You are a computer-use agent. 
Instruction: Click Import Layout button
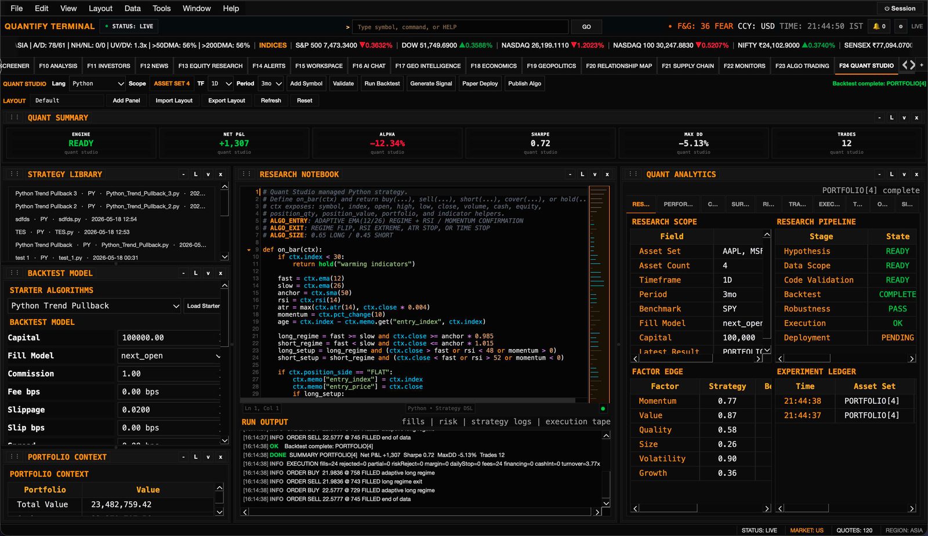click(x=174, y=100)
